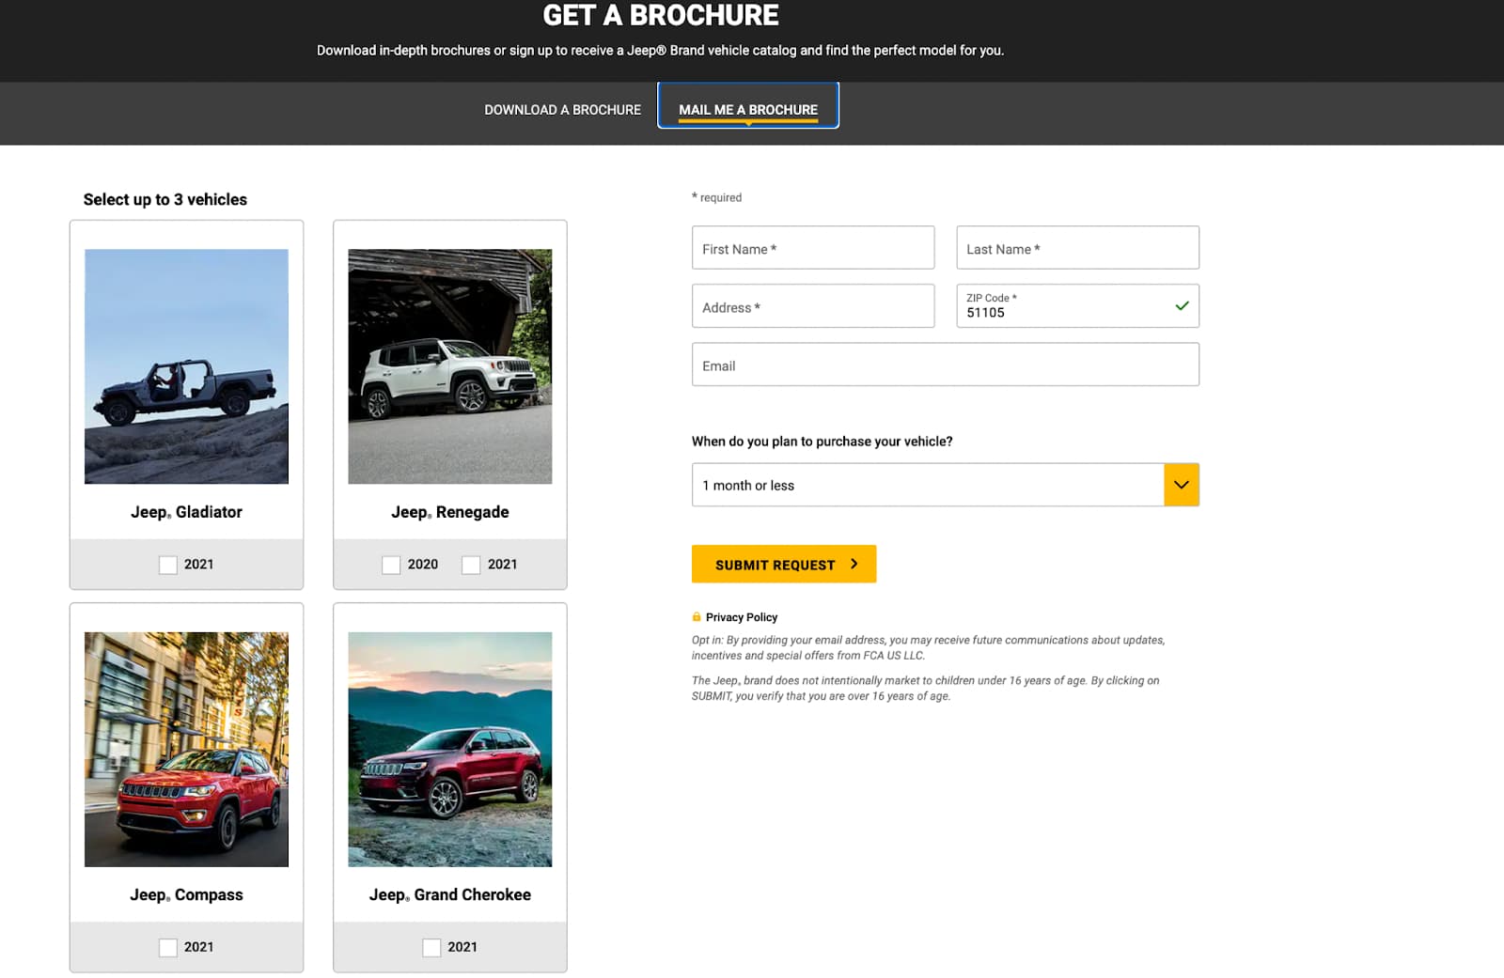Open the 'When do you plan to purchase' dropdown

click(x=940, y=485)
